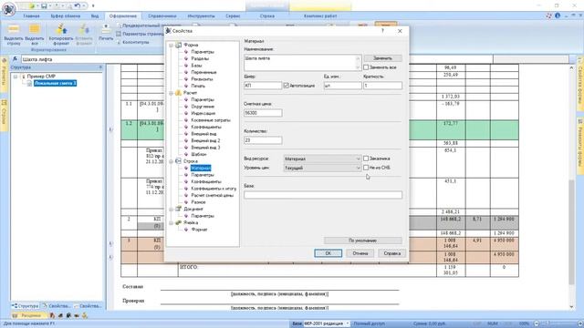The width and height of the screenshot is (584, 328).
Task: Click the help question mark in the dialog title
Action: point(382,31)
